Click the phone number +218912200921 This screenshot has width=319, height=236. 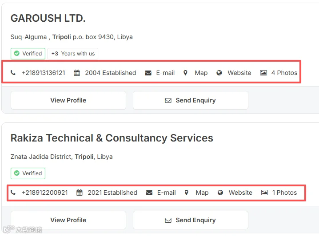45,193
